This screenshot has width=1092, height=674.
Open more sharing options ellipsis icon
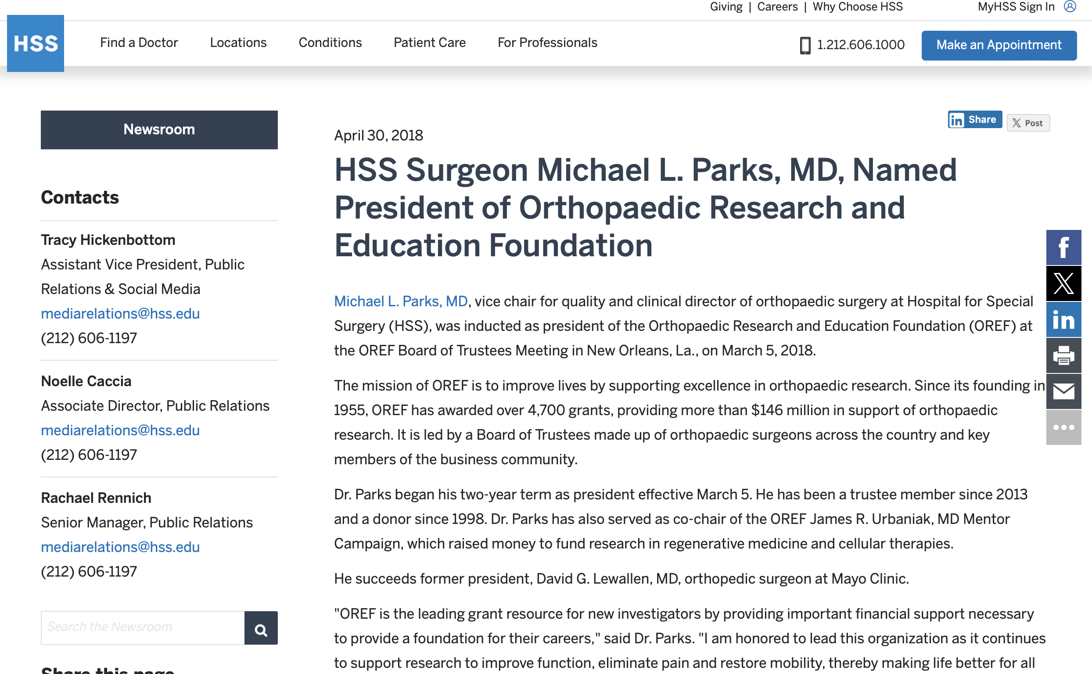(x=1063, y=427)
